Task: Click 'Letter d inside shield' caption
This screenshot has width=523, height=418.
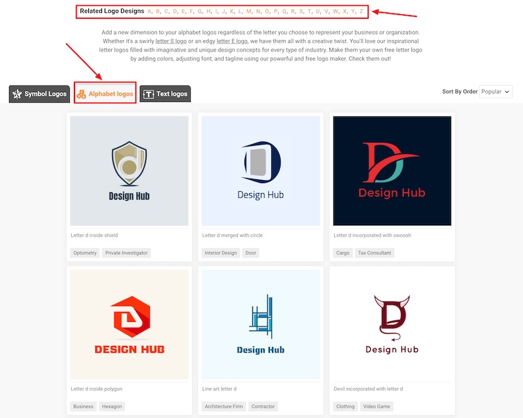Action: click(x=94, y=235)
